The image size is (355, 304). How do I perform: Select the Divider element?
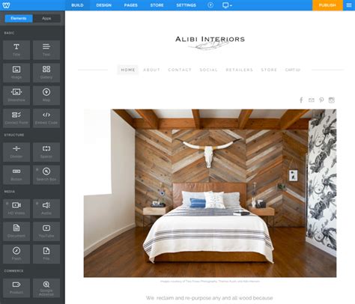click(16, 152)
